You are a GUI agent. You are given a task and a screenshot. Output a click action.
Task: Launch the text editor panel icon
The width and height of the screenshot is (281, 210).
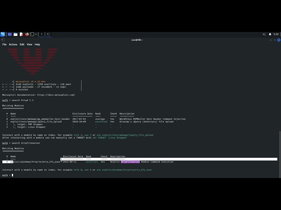22,34
